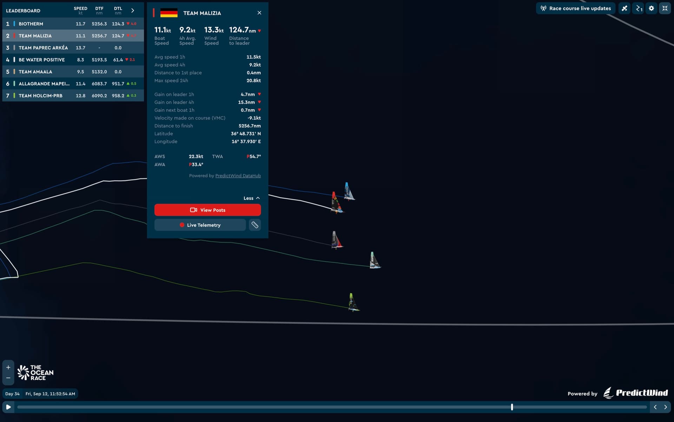Open View Posts for Team Malizia
Viewport: 674px width, 422px height.
click(x=207, y=210)
